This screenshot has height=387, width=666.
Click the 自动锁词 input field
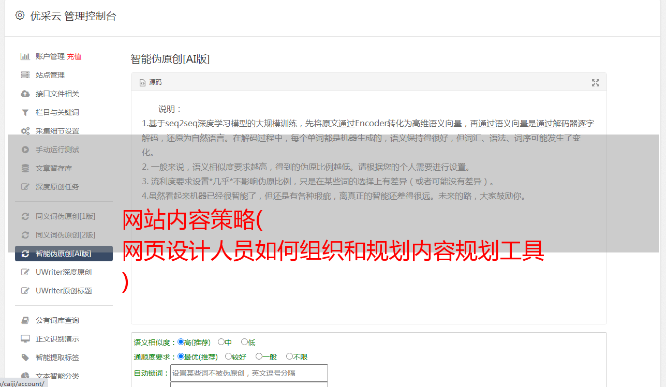[249, 373]
